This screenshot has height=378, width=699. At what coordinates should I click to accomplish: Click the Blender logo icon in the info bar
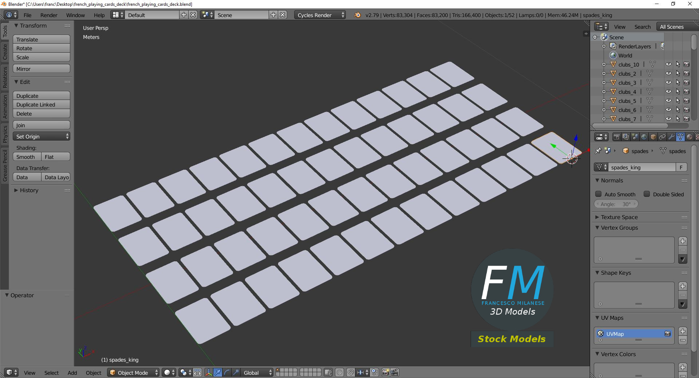pyautogui.click(x=358, y=15)
